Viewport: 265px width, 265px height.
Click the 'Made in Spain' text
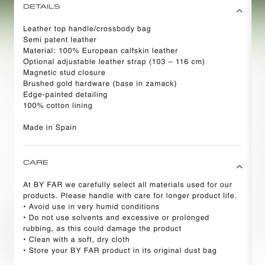50,127
